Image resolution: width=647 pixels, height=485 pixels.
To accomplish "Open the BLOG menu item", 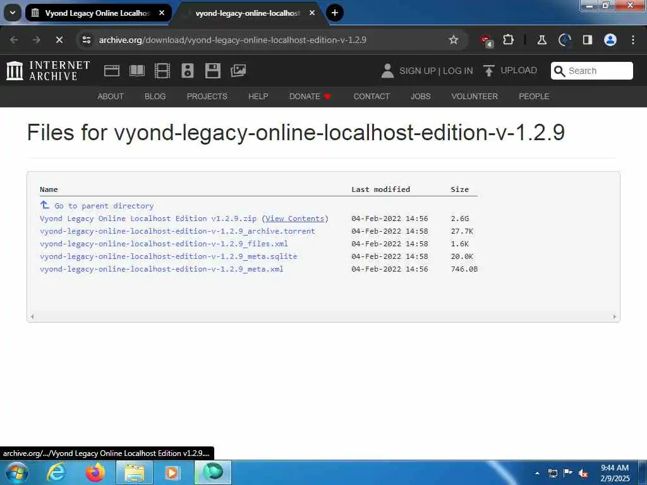I will pyautogui.click(x=155, y=97).
